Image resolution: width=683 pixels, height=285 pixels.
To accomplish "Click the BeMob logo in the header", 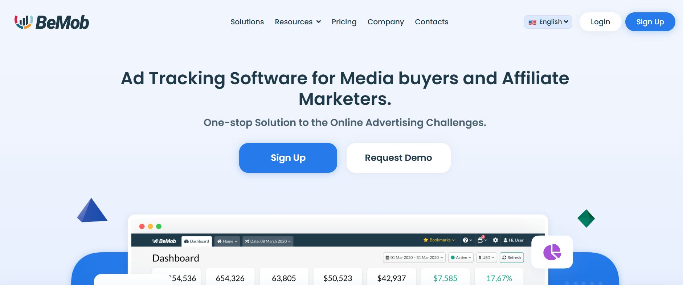I will [x=52, y=22].
